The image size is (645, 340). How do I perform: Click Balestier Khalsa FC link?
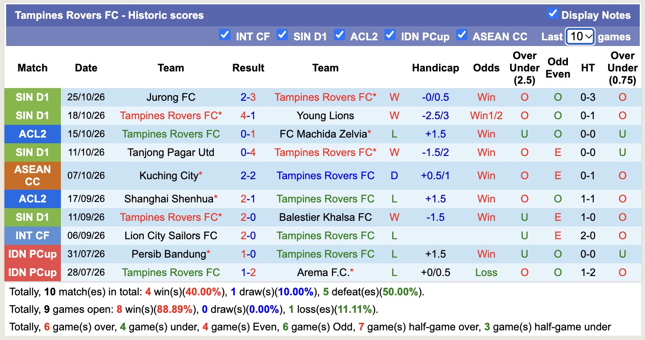click(325, 217)
